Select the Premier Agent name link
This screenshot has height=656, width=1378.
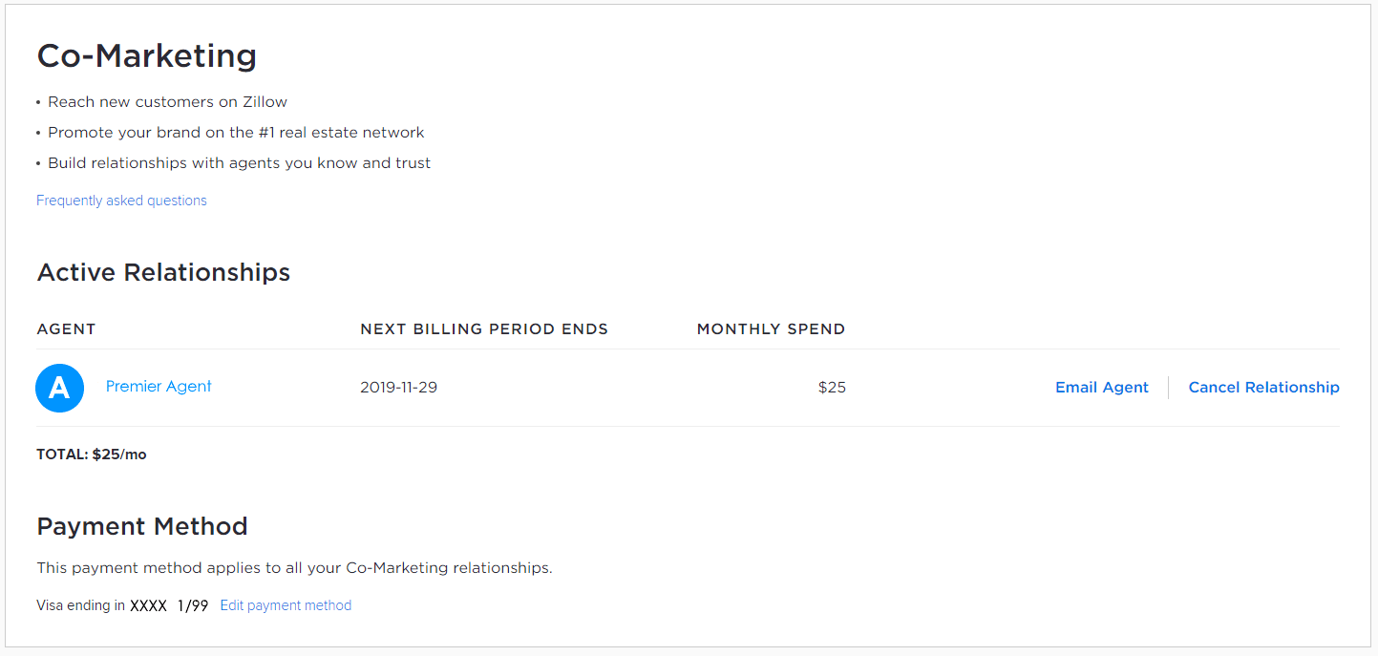point(159,386)
